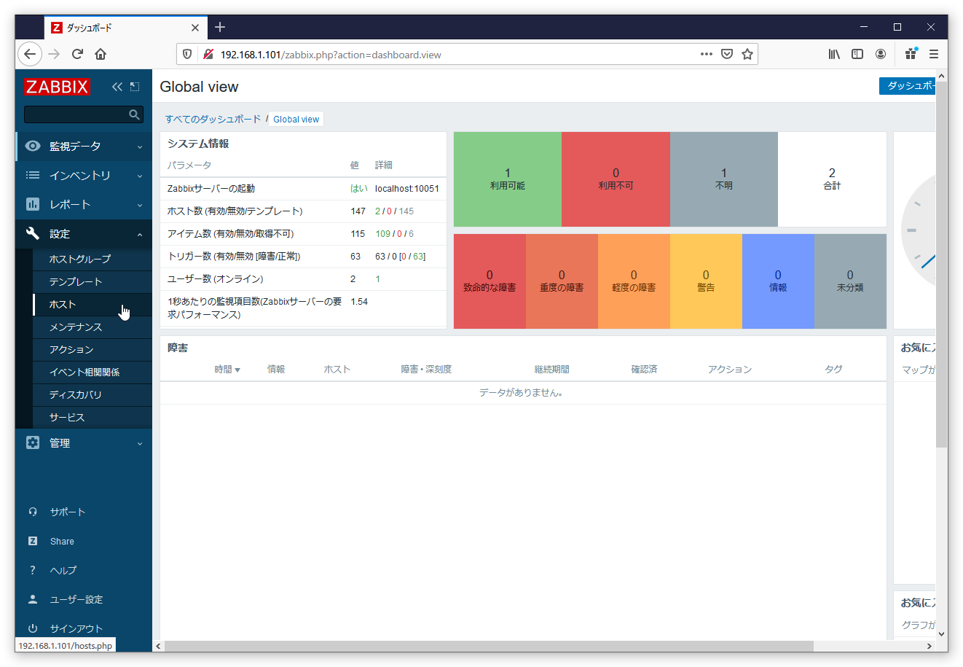Click the ダッシュボード edit button
The image size is (963, 667).
point(907,85)
